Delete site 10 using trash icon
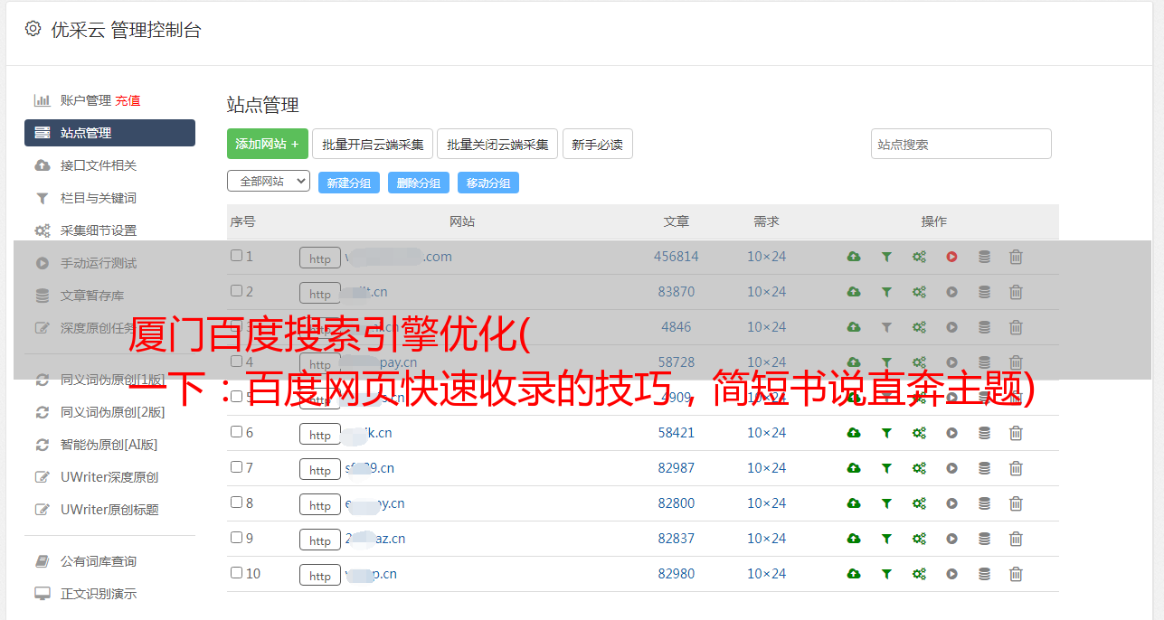Screen dimensions: 1164x620 pyautogui.click(x=1016, y=574)
